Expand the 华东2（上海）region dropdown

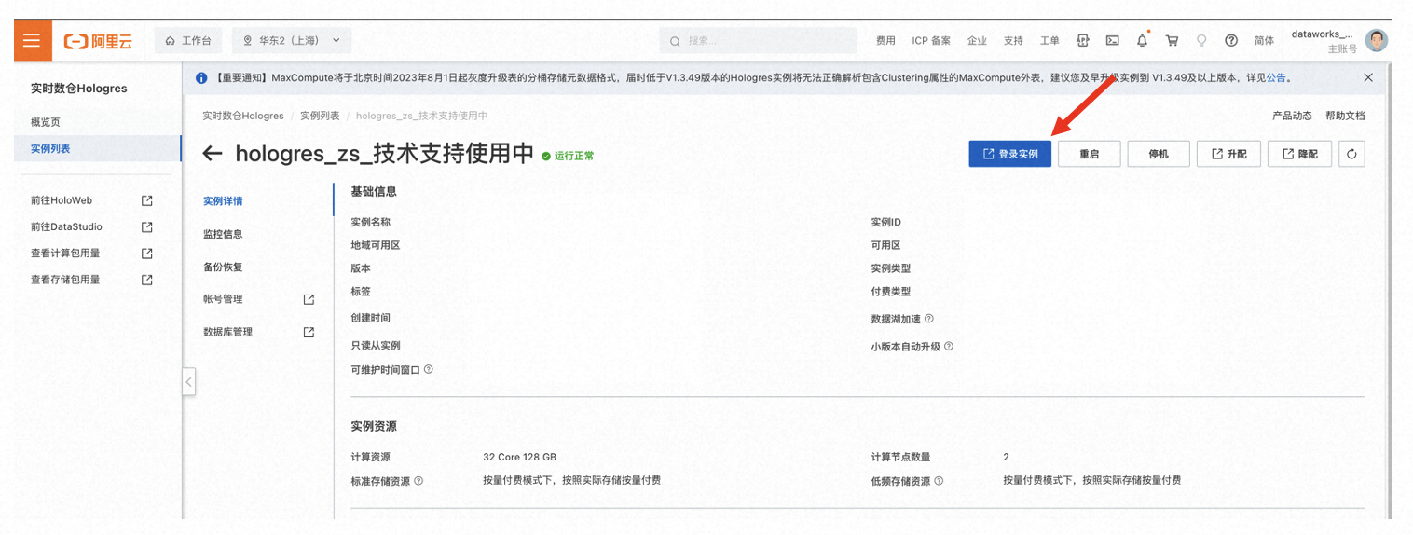[x=292, y=41]
